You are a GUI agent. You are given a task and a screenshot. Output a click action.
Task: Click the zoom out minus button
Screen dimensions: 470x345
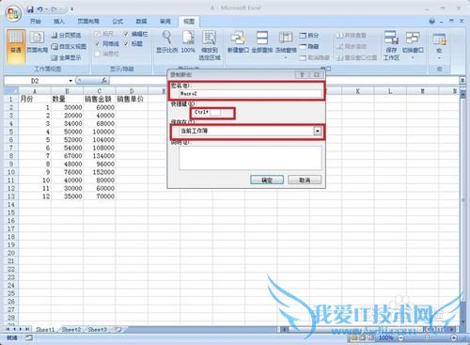click(401, 337)
